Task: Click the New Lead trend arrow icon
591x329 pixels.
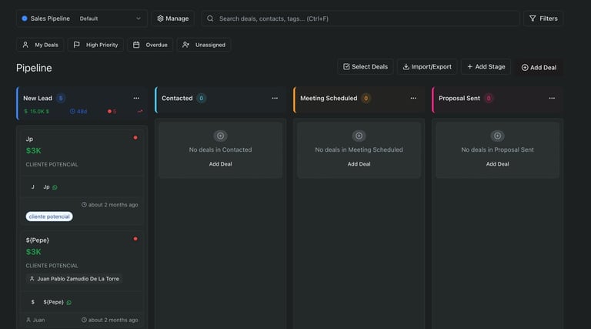Action: pos(140,111)
